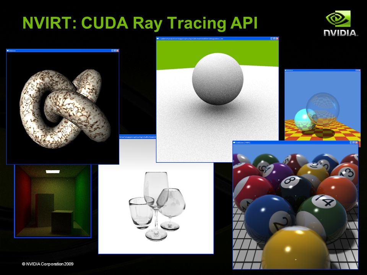Minimize the torus knot window
This screenshot has width=367, height=275.
click(x=112, y=50)
